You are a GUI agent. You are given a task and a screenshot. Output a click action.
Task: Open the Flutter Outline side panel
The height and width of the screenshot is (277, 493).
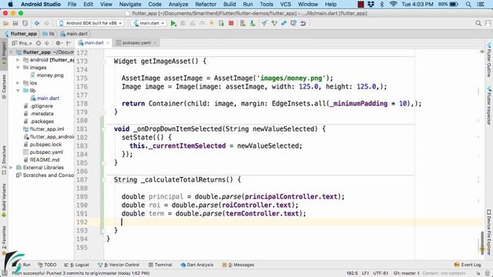pyautogui.click(x=489, y=60)
